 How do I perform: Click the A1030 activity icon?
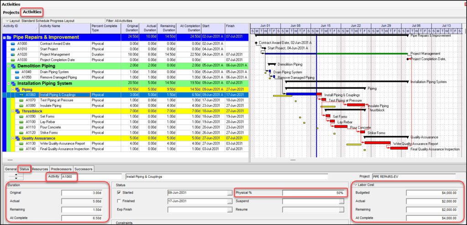point(13,60)
